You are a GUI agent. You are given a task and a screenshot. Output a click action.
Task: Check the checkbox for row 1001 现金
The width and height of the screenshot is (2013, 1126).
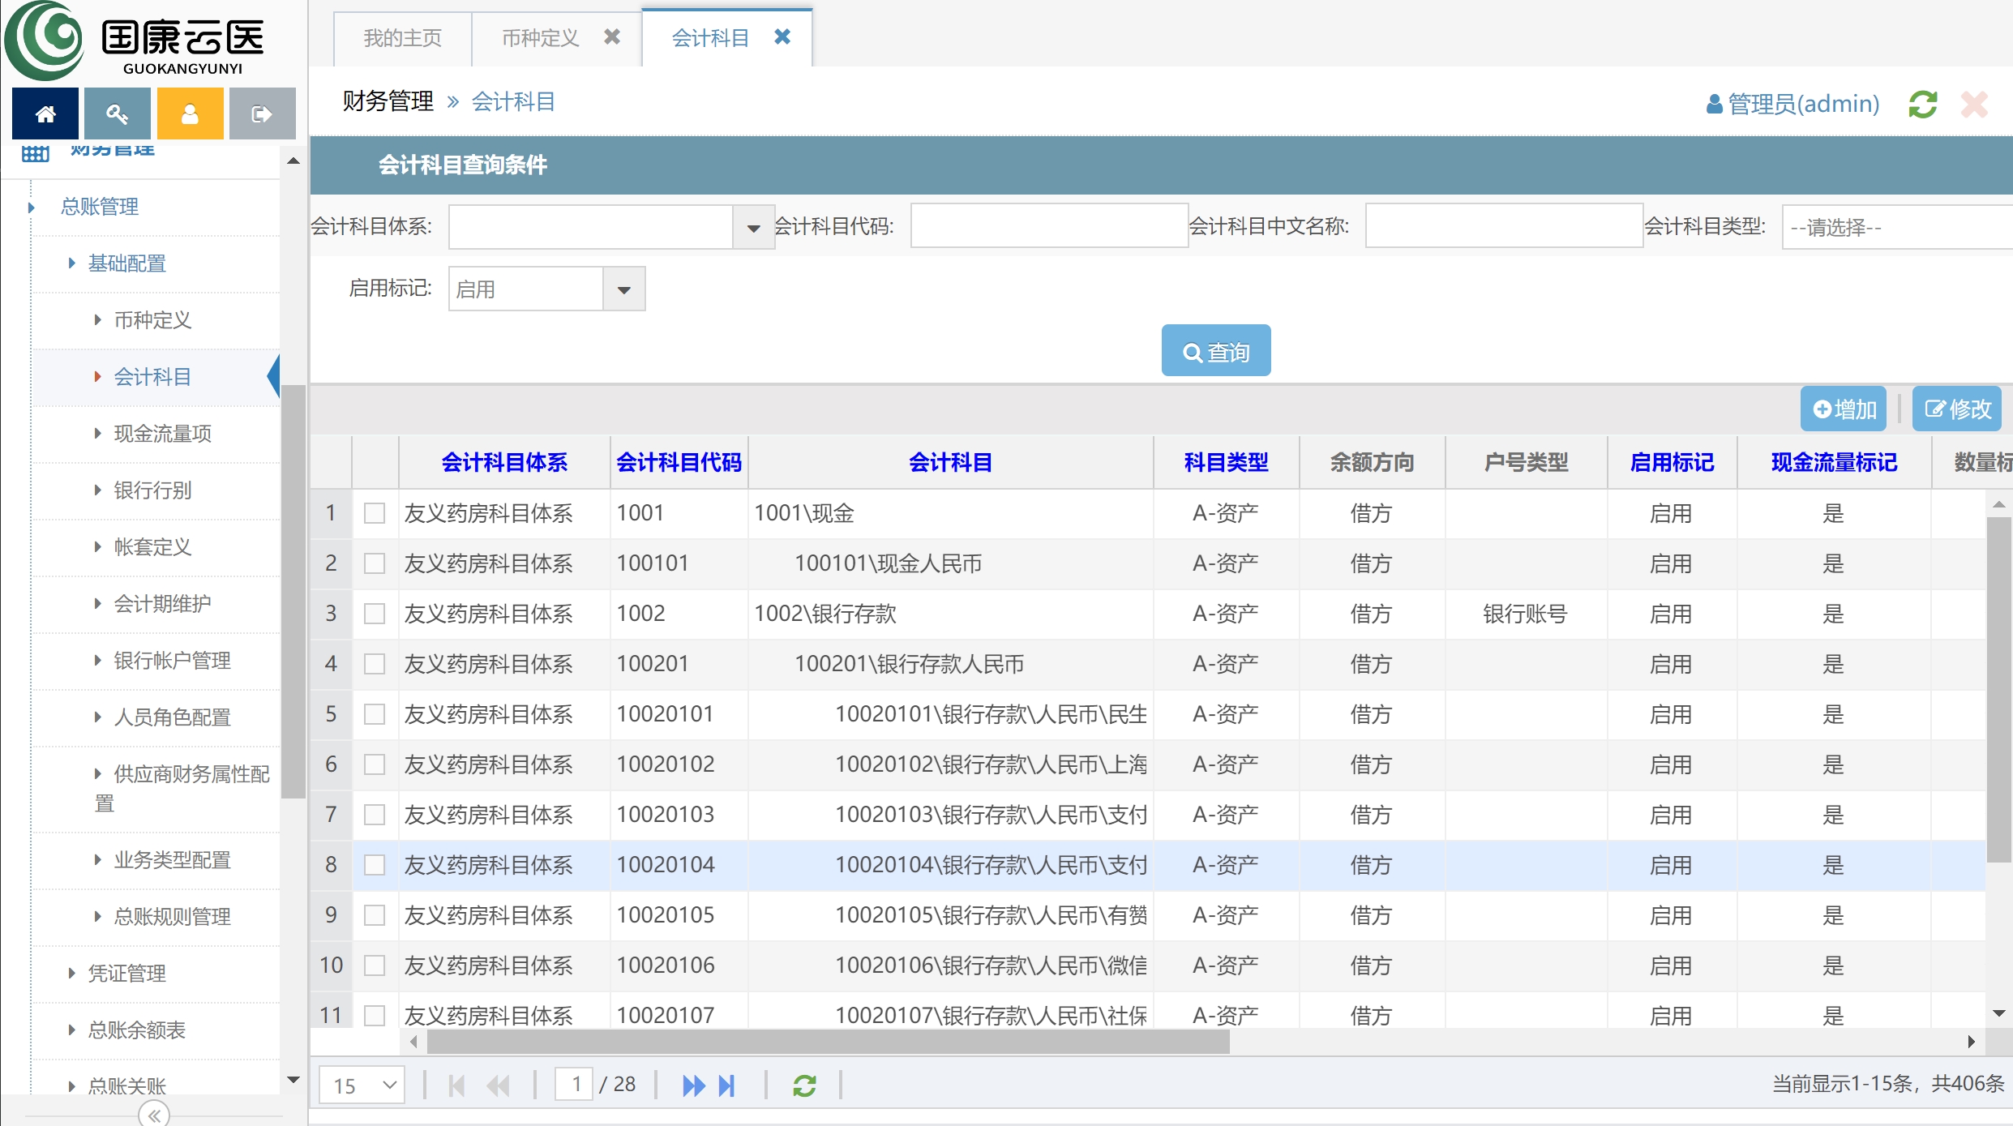(375, 513)
